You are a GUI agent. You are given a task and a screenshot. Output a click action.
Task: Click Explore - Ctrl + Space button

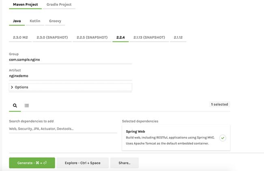click(82, 163)
